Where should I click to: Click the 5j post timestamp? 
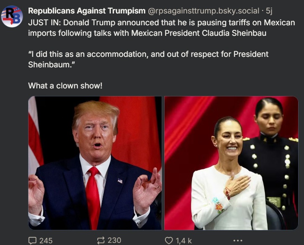tap(269, 11)
